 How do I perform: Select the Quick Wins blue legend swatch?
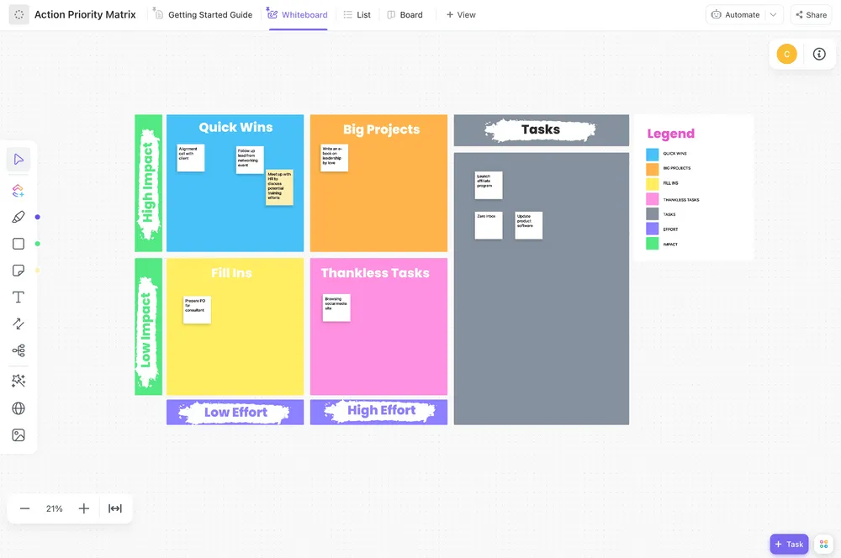[653, 155]
